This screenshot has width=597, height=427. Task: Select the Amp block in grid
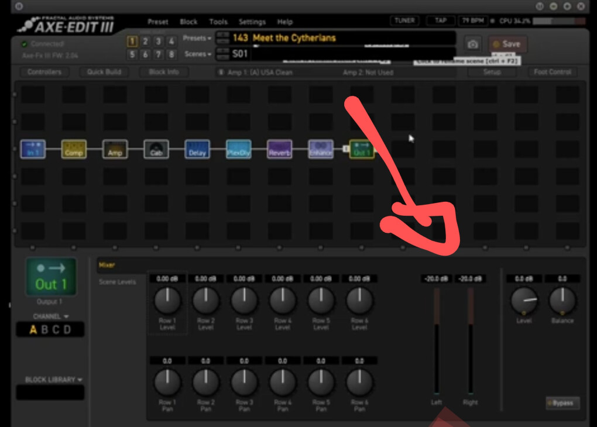click(115, 149)
